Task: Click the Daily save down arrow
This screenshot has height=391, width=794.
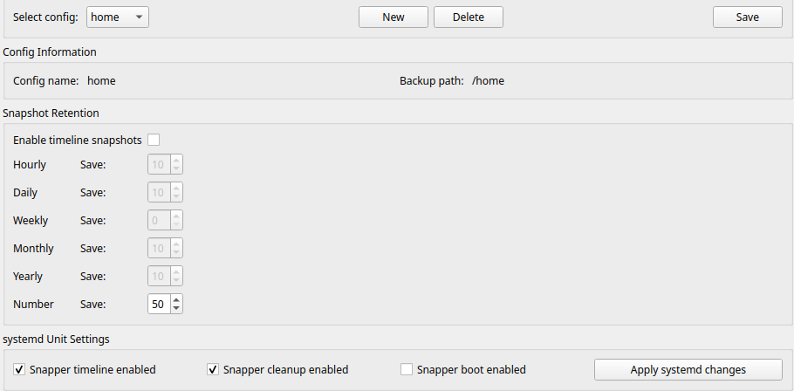Action: (176, 197)
